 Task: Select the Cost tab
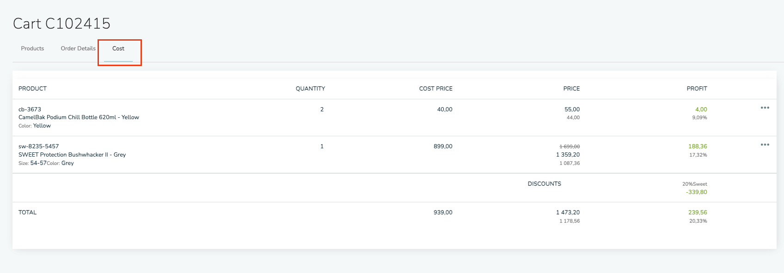coord(118,49)
